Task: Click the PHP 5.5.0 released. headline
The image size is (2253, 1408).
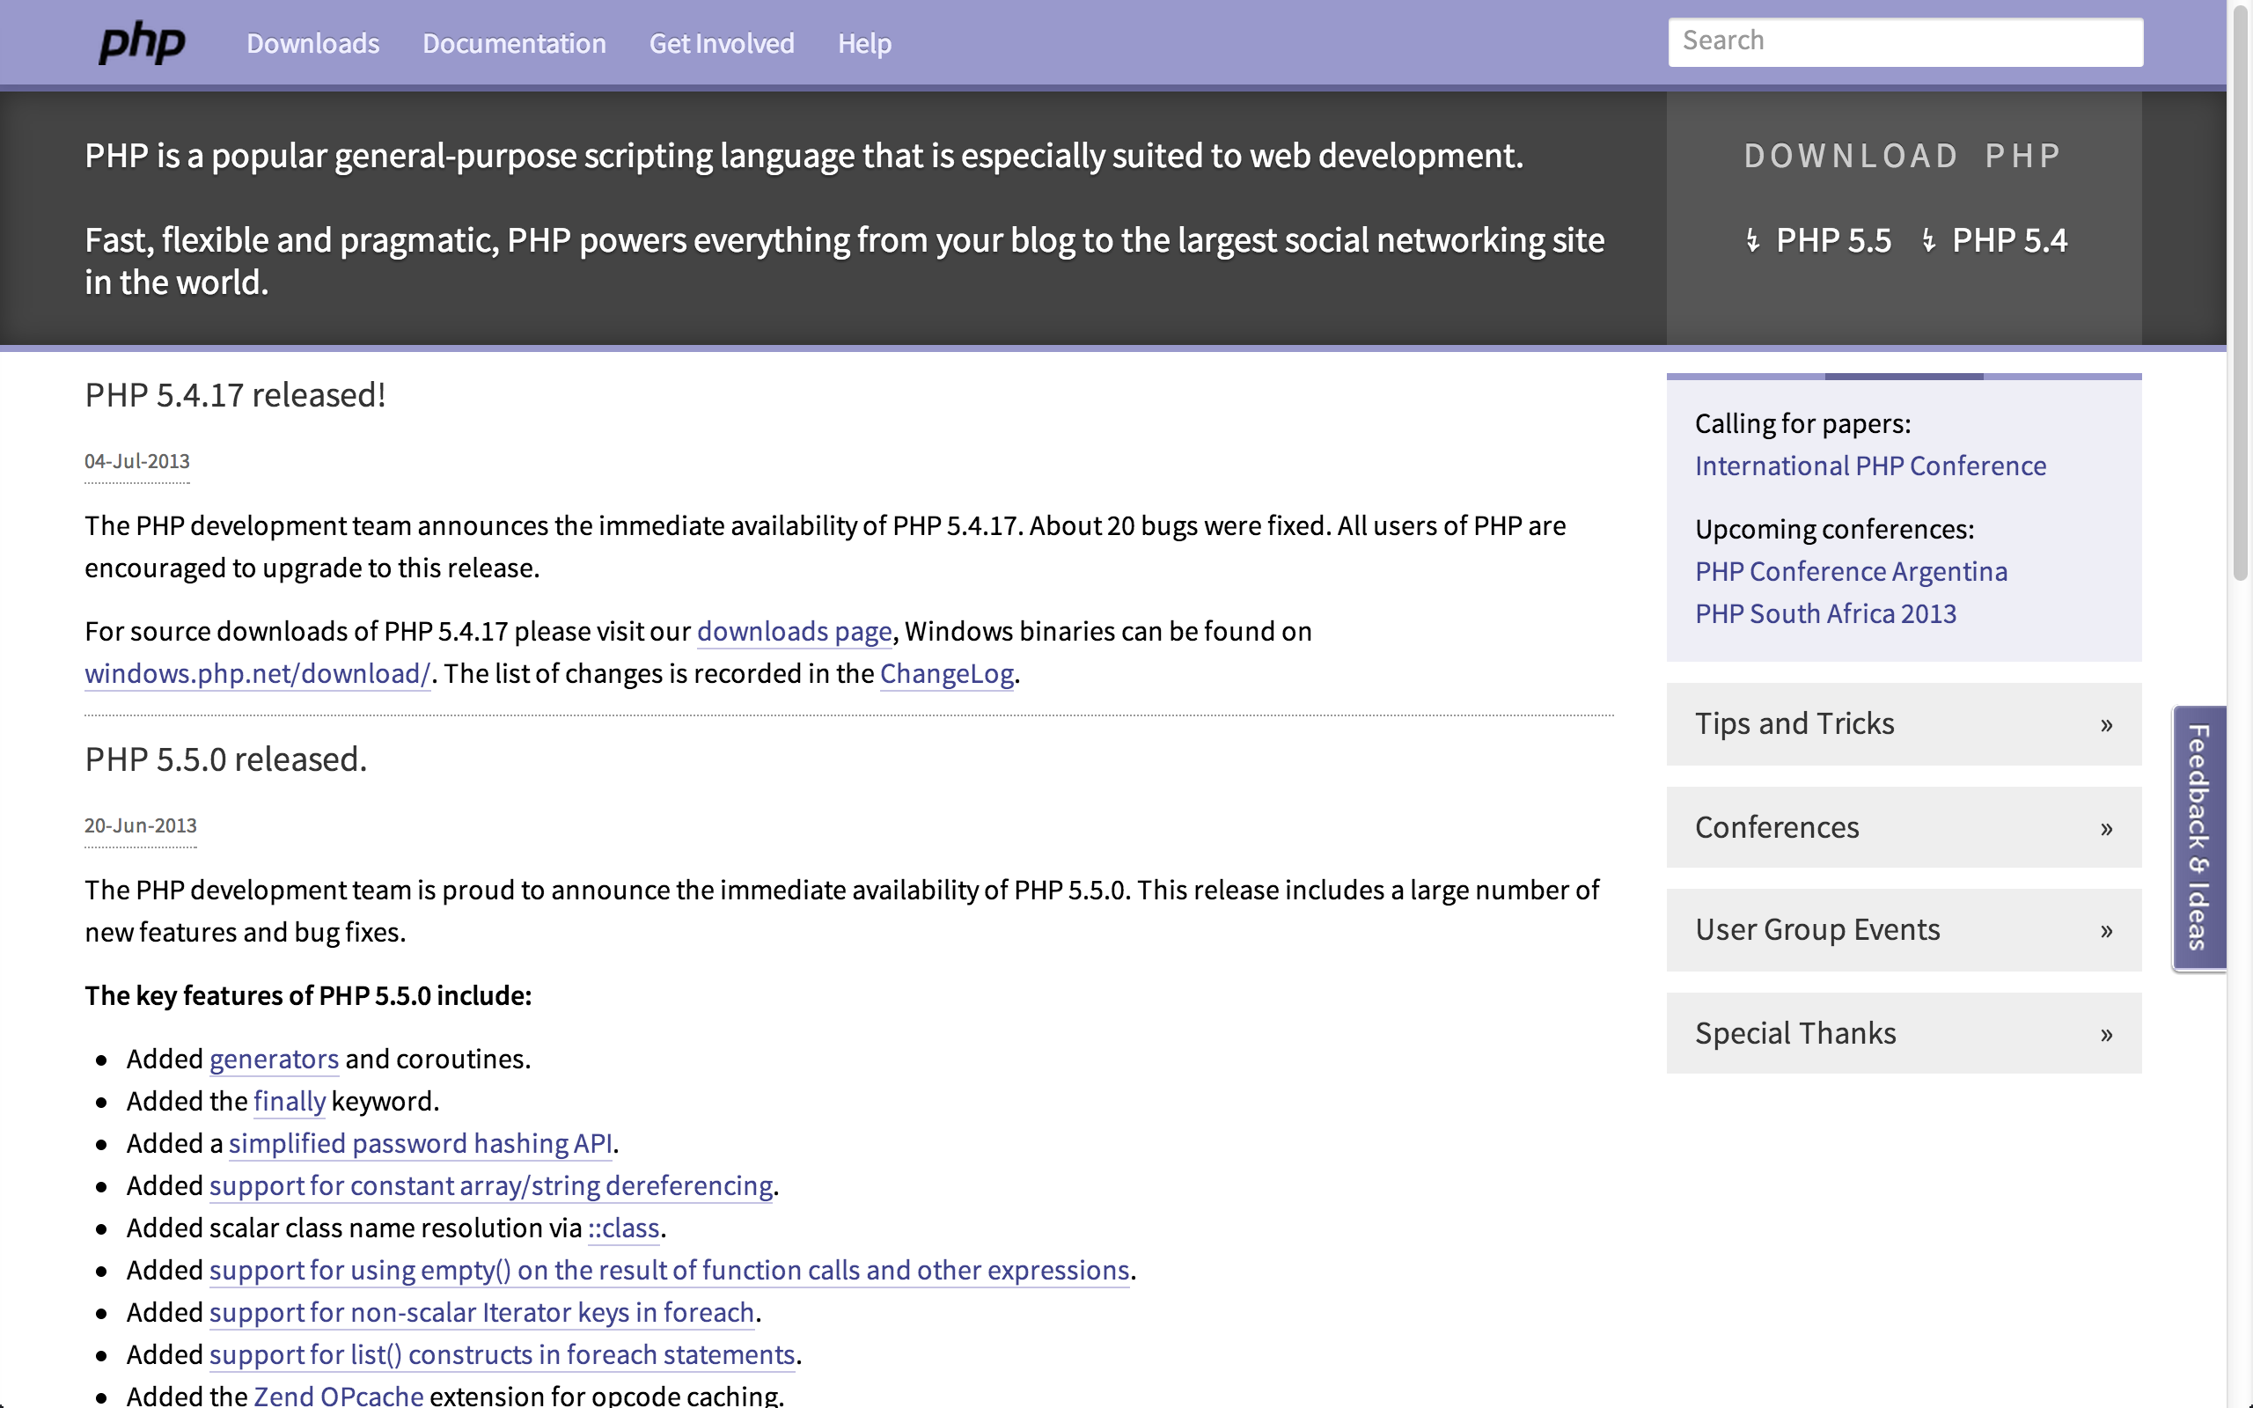Action: [225, 759]
